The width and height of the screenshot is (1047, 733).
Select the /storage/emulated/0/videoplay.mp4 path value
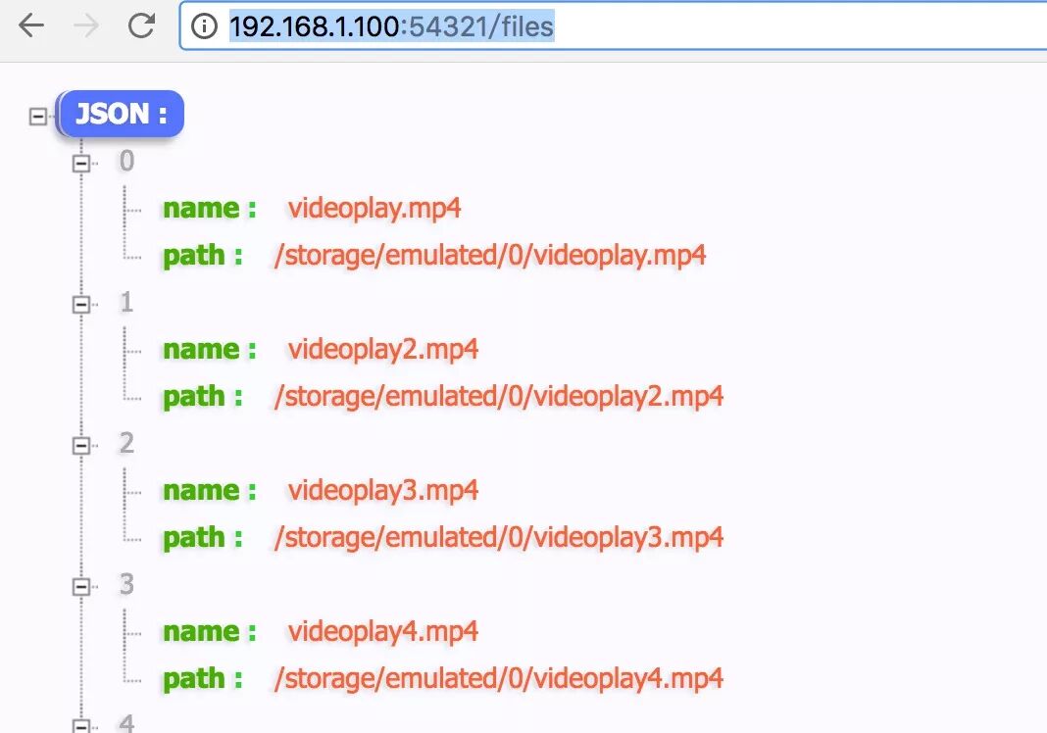[490, 256]
